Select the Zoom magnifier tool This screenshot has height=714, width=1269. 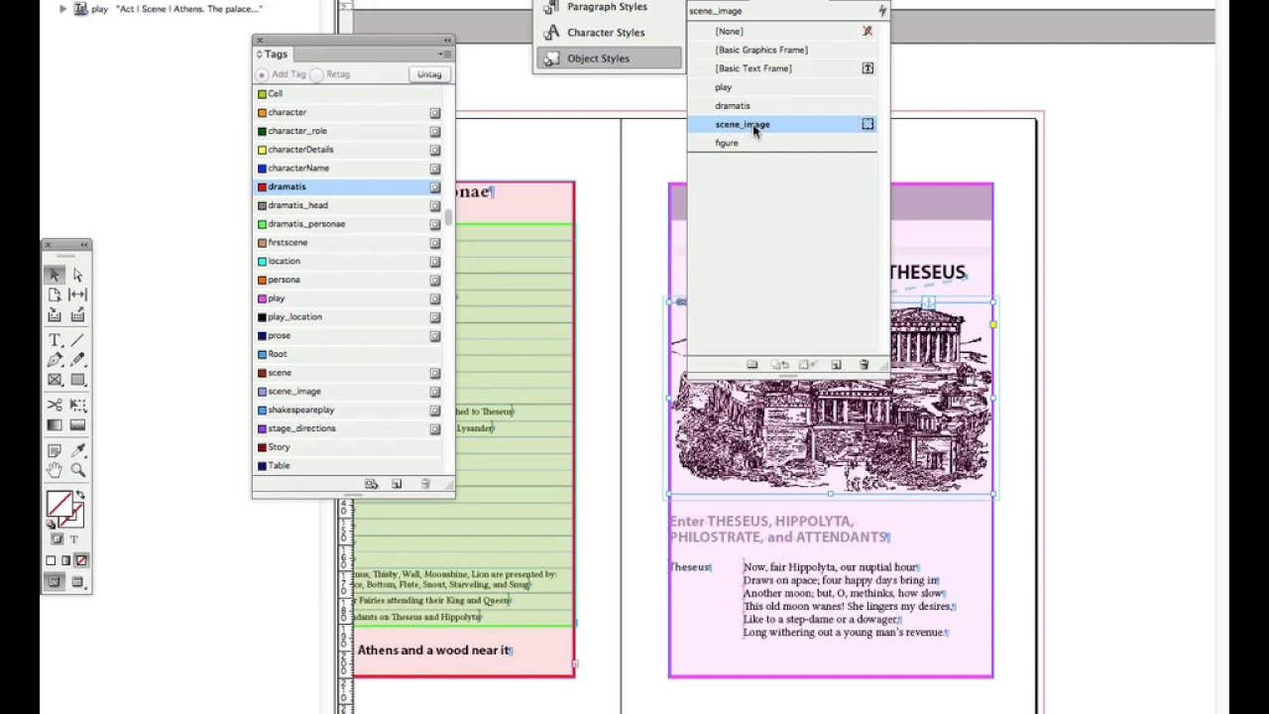78,470
